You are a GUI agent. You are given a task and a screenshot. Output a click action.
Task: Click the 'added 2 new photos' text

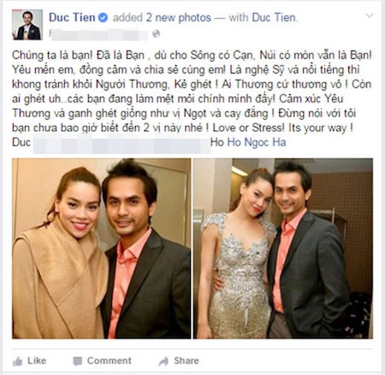click(162, 17)
